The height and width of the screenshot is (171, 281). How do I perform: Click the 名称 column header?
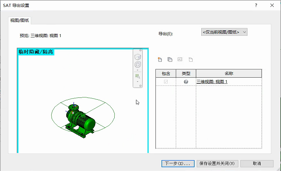point(229,74)
